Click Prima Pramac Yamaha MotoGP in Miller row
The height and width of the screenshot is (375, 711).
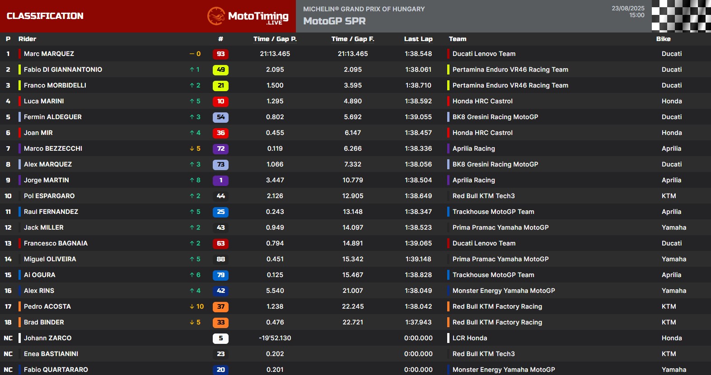(501, 227)
